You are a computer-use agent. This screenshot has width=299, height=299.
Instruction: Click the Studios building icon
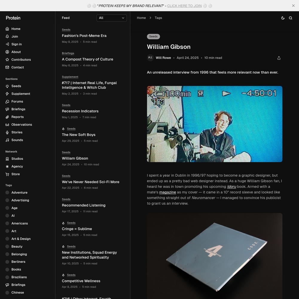tap(7, 159)
